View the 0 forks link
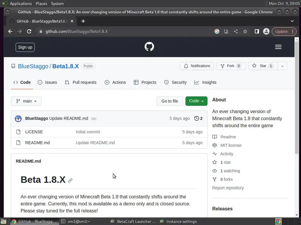This screenshot has width=301, height=225. click(x=223, y=179)
